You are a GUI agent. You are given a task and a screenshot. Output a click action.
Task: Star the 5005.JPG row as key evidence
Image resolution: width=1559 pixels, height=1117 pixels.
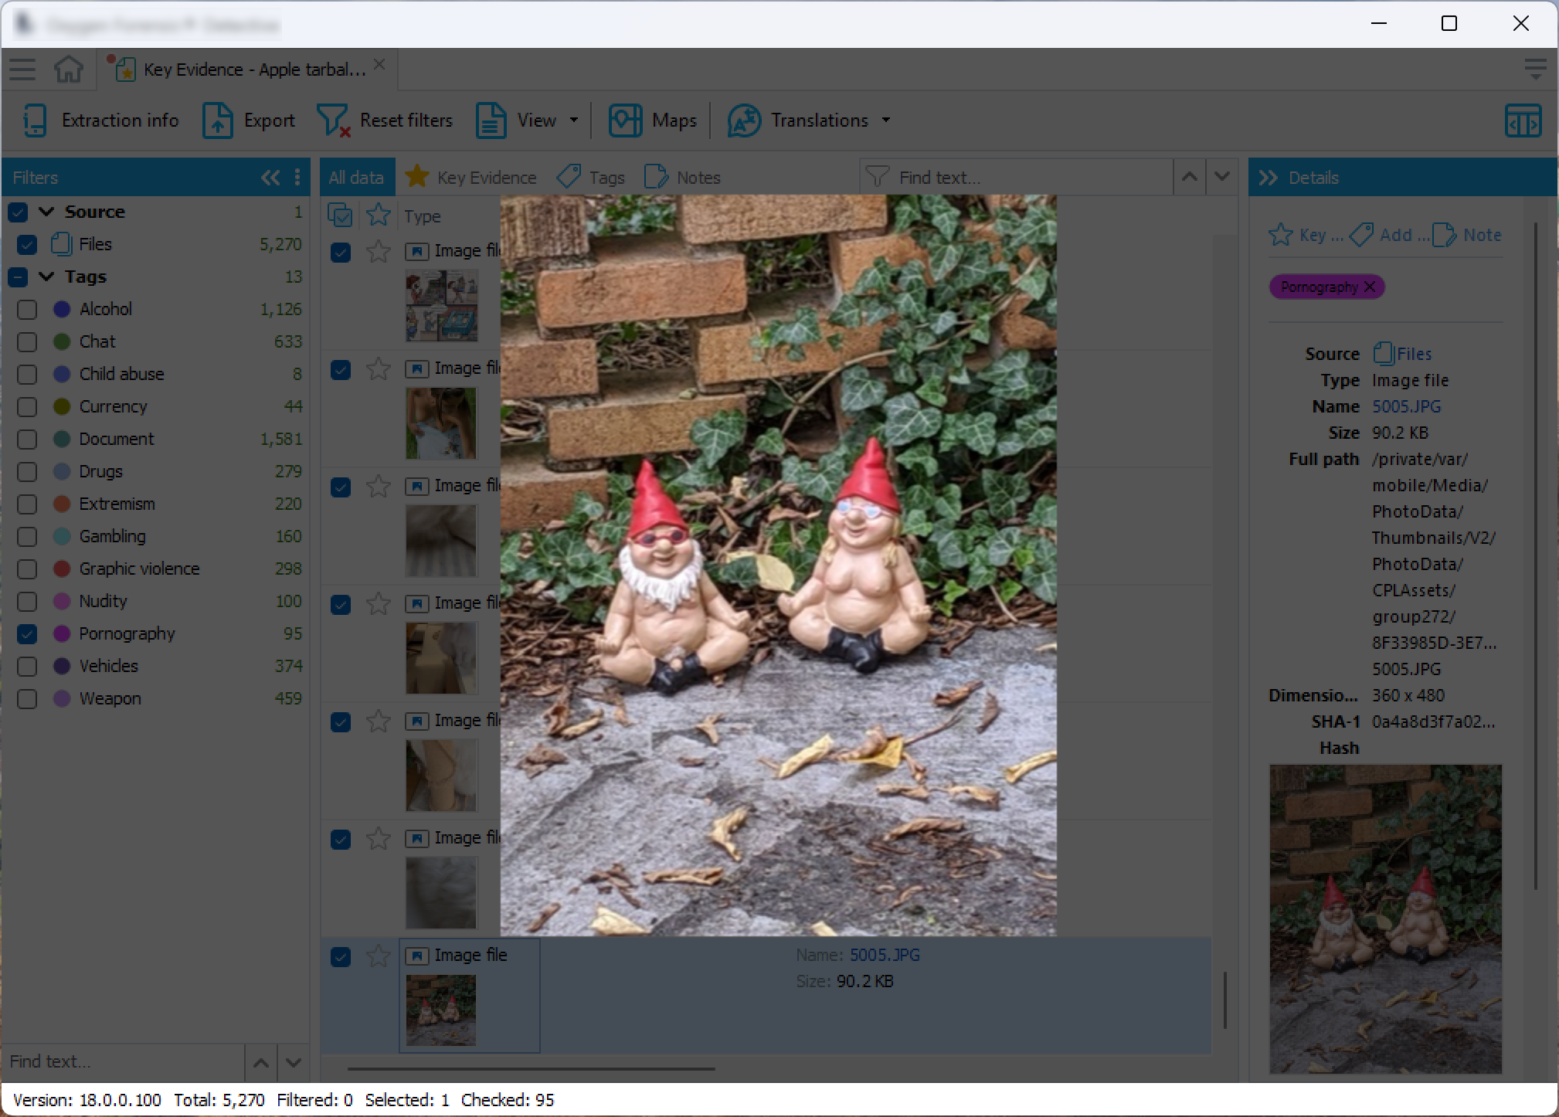pyautogui.click(x=378, y=956)
